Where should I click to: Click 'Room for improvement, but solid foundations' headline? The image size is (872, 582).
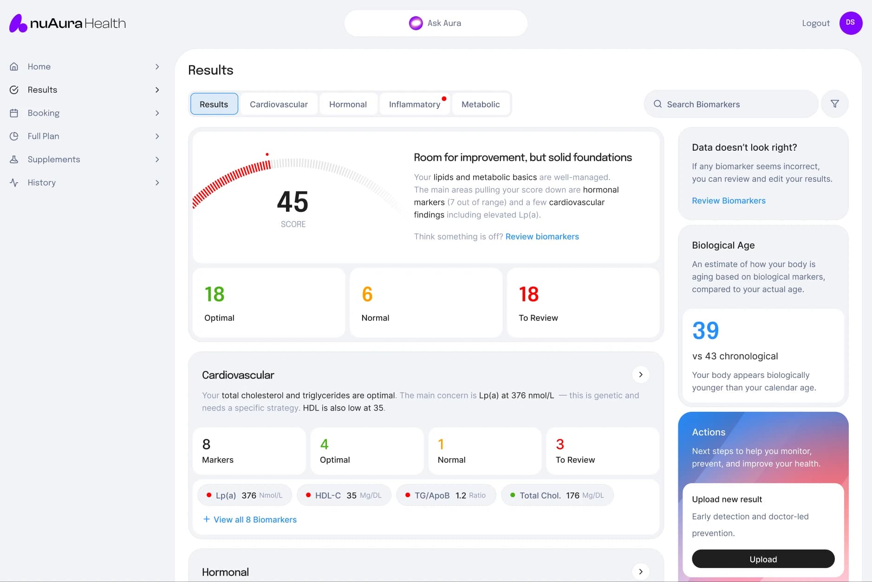[x=522, y=157]
